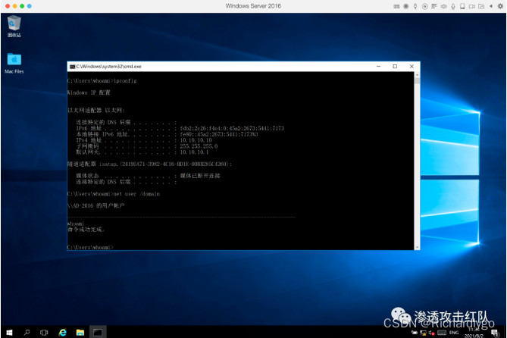
Task: Open File Explorer from the taskbar
Action: click(x=80, y=332)
